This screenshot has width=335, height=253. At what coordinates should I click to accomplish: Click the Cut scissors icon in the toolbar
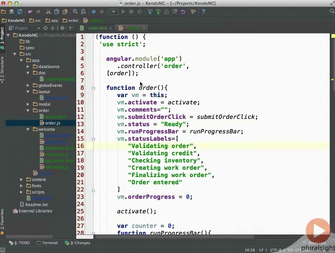tap(48, 11)
